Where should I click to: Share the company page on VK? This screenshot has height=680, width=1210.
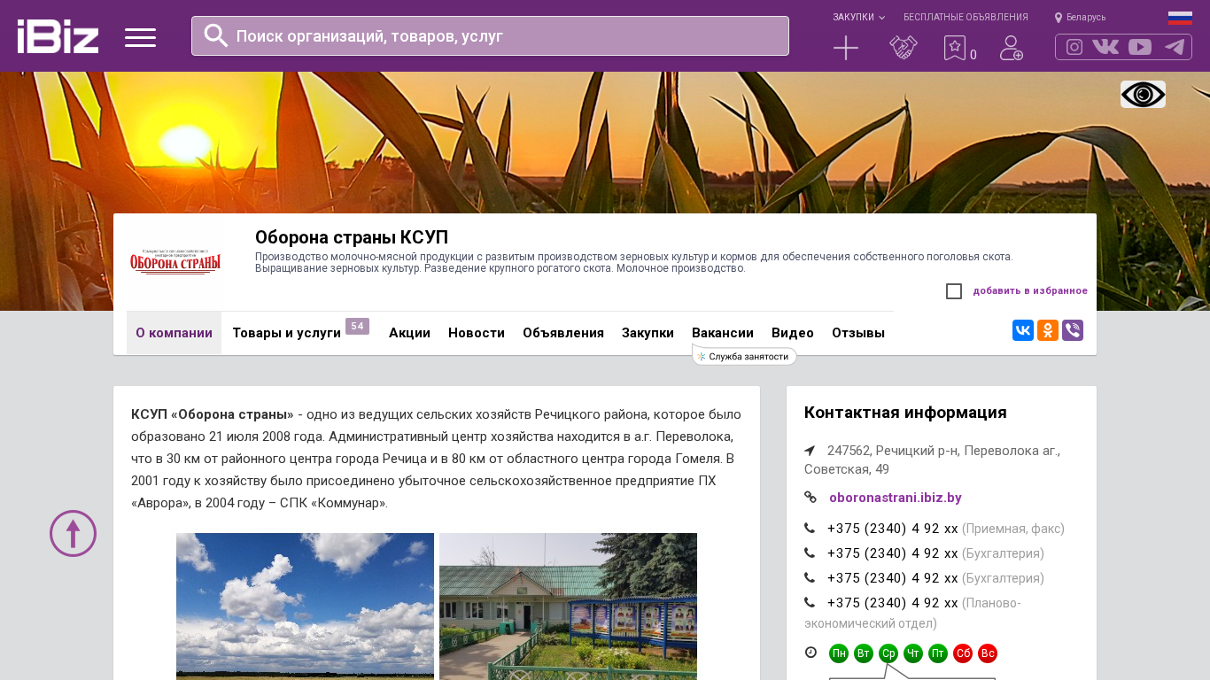coord(1023,330)
